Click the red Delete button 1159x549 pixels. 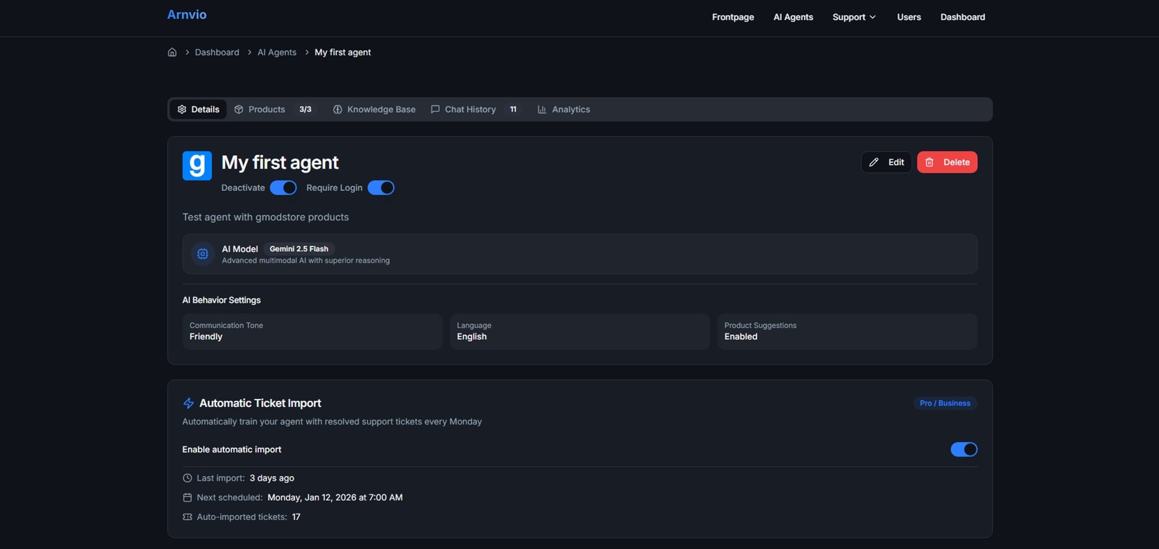pyautogui.click(x=947, y=162)
